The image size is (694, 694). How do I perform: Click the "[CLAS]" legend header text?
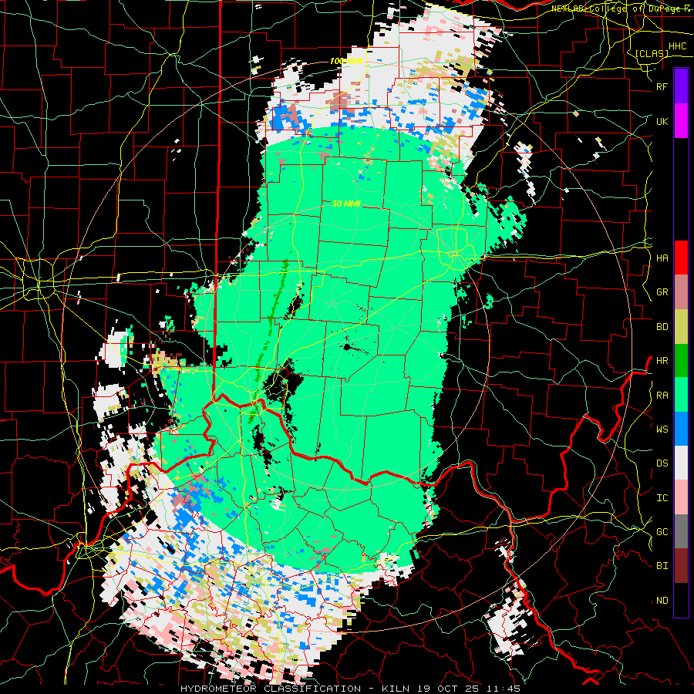(652, 53)
